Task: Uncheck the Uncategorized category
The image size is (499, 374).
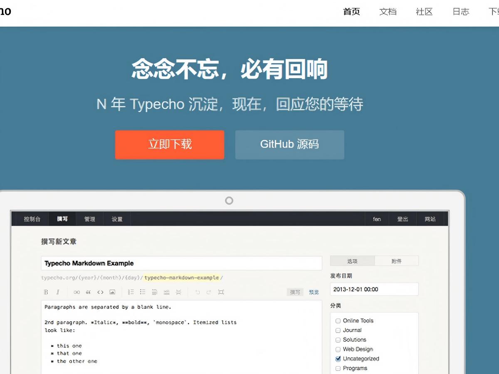Action: tap(338, 359)
